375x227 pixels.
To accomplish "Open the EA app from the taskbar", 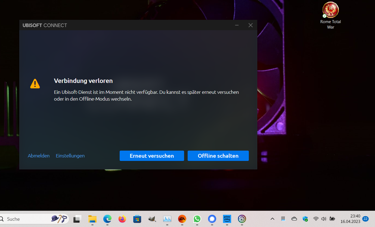I will pyautogui.click(x=182, y=219).
